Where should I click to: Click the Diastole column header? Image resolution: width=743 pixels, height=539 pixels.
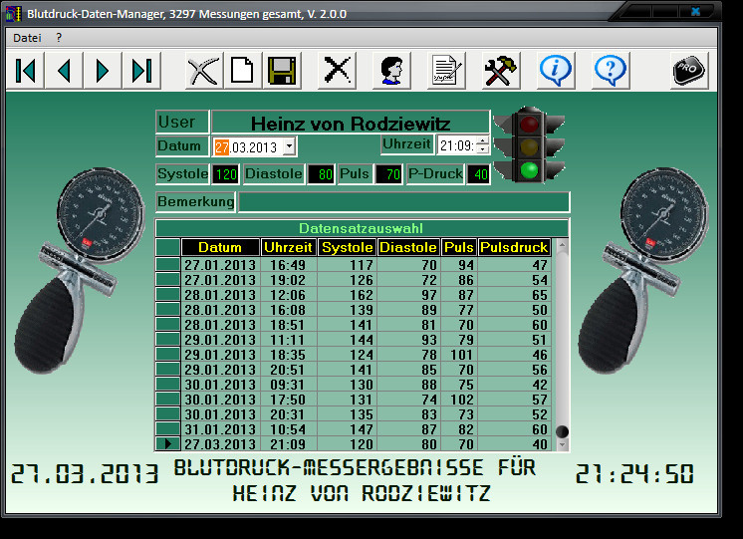point(408,247)
